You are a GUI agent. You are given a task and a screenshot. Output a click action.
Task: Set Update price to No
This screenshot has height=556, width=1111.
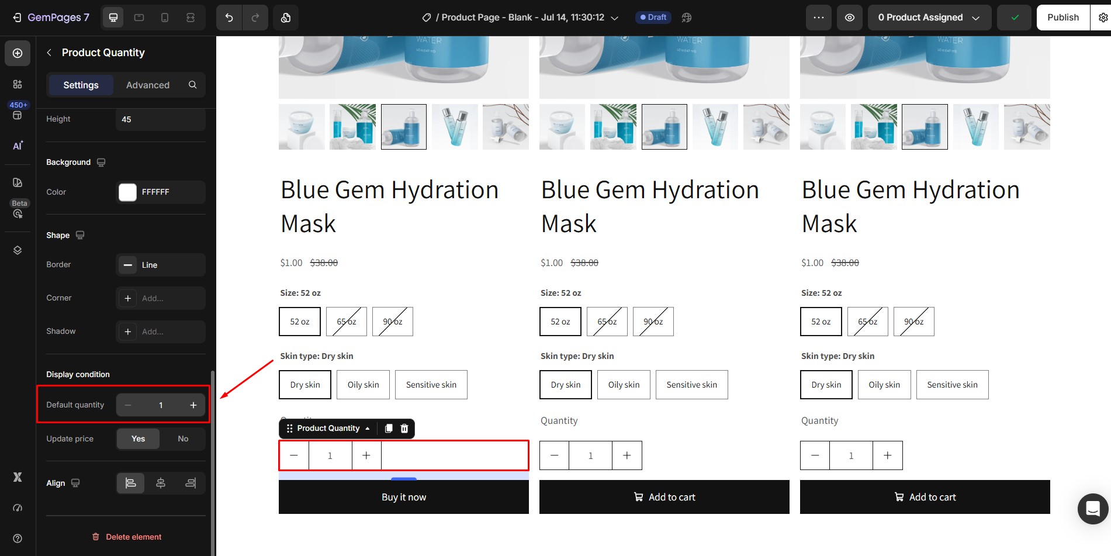coord(183,438)
